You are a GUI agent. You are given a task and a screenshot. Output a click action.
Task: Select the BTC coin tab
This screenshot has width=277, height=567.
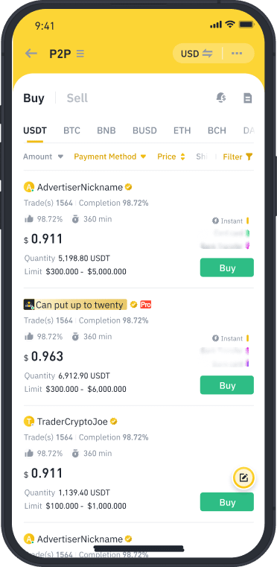coord(71,130)
